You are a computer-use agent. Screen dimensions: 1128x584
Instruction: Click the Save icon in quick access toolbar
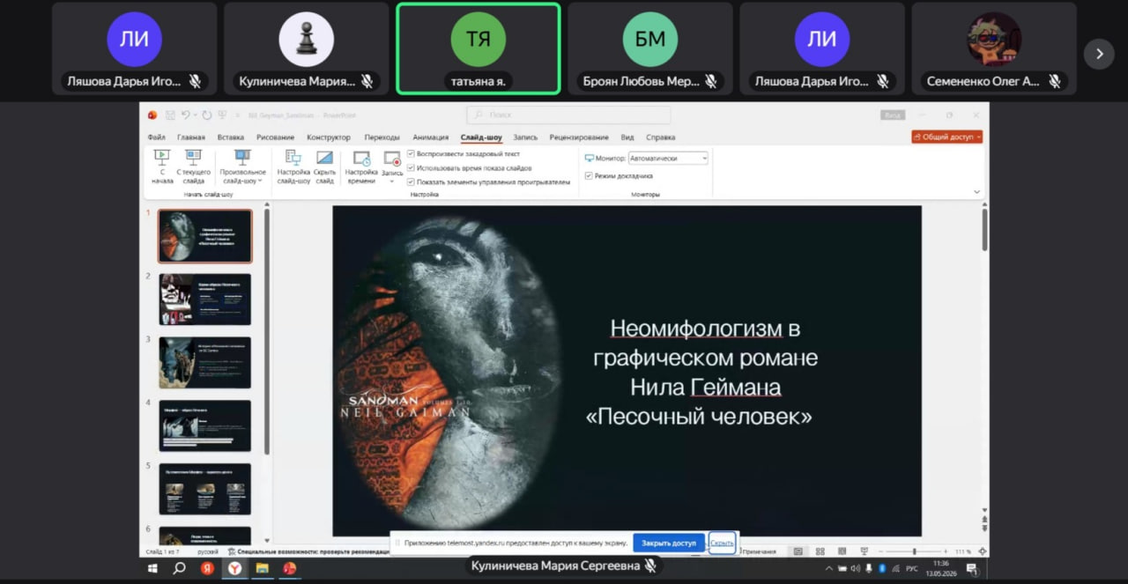[x=170, y=115]
